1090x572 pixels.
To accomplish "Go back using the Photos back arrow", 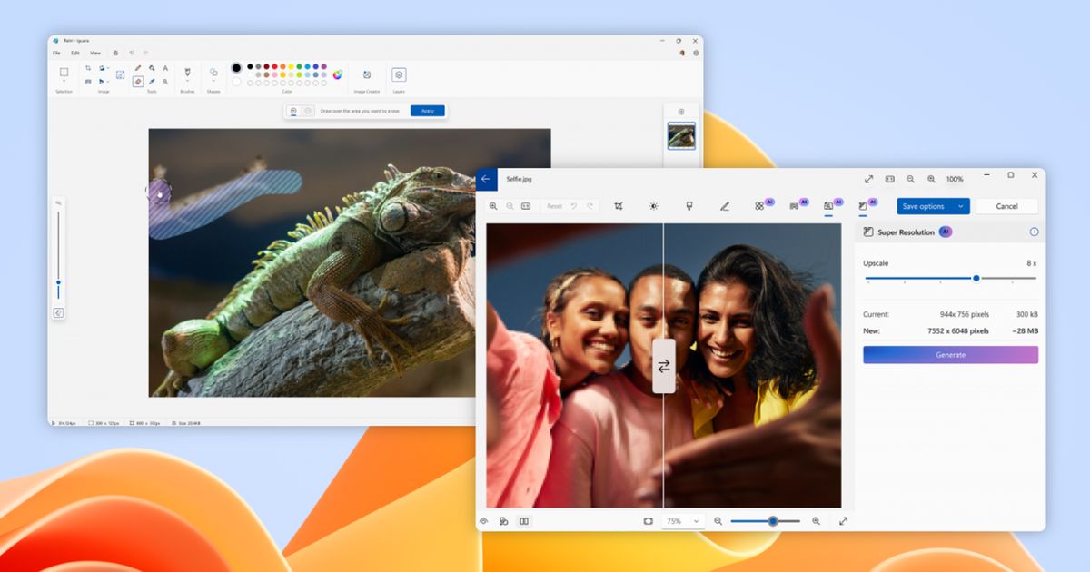I will 486,179.
